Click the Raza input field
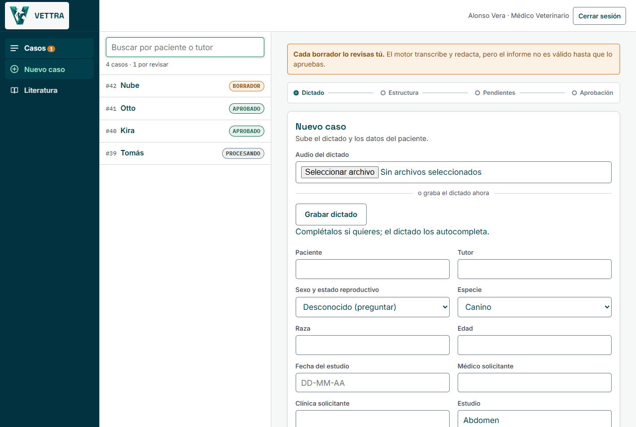This screenshot has height=427, width=636. pyautogui.click(x=373, y=345)
